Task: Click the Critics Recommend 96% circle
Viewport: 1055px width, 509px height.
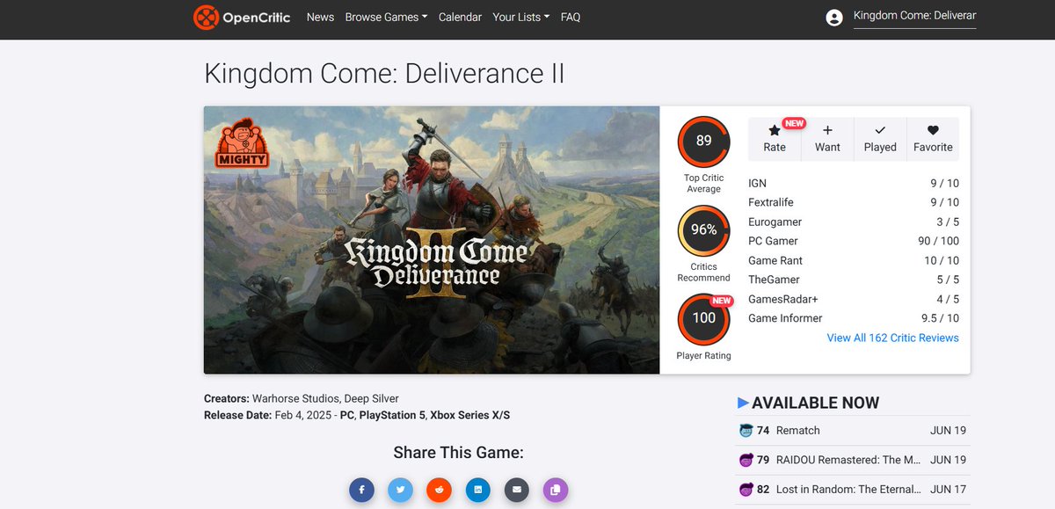Action: pos(703,230)
